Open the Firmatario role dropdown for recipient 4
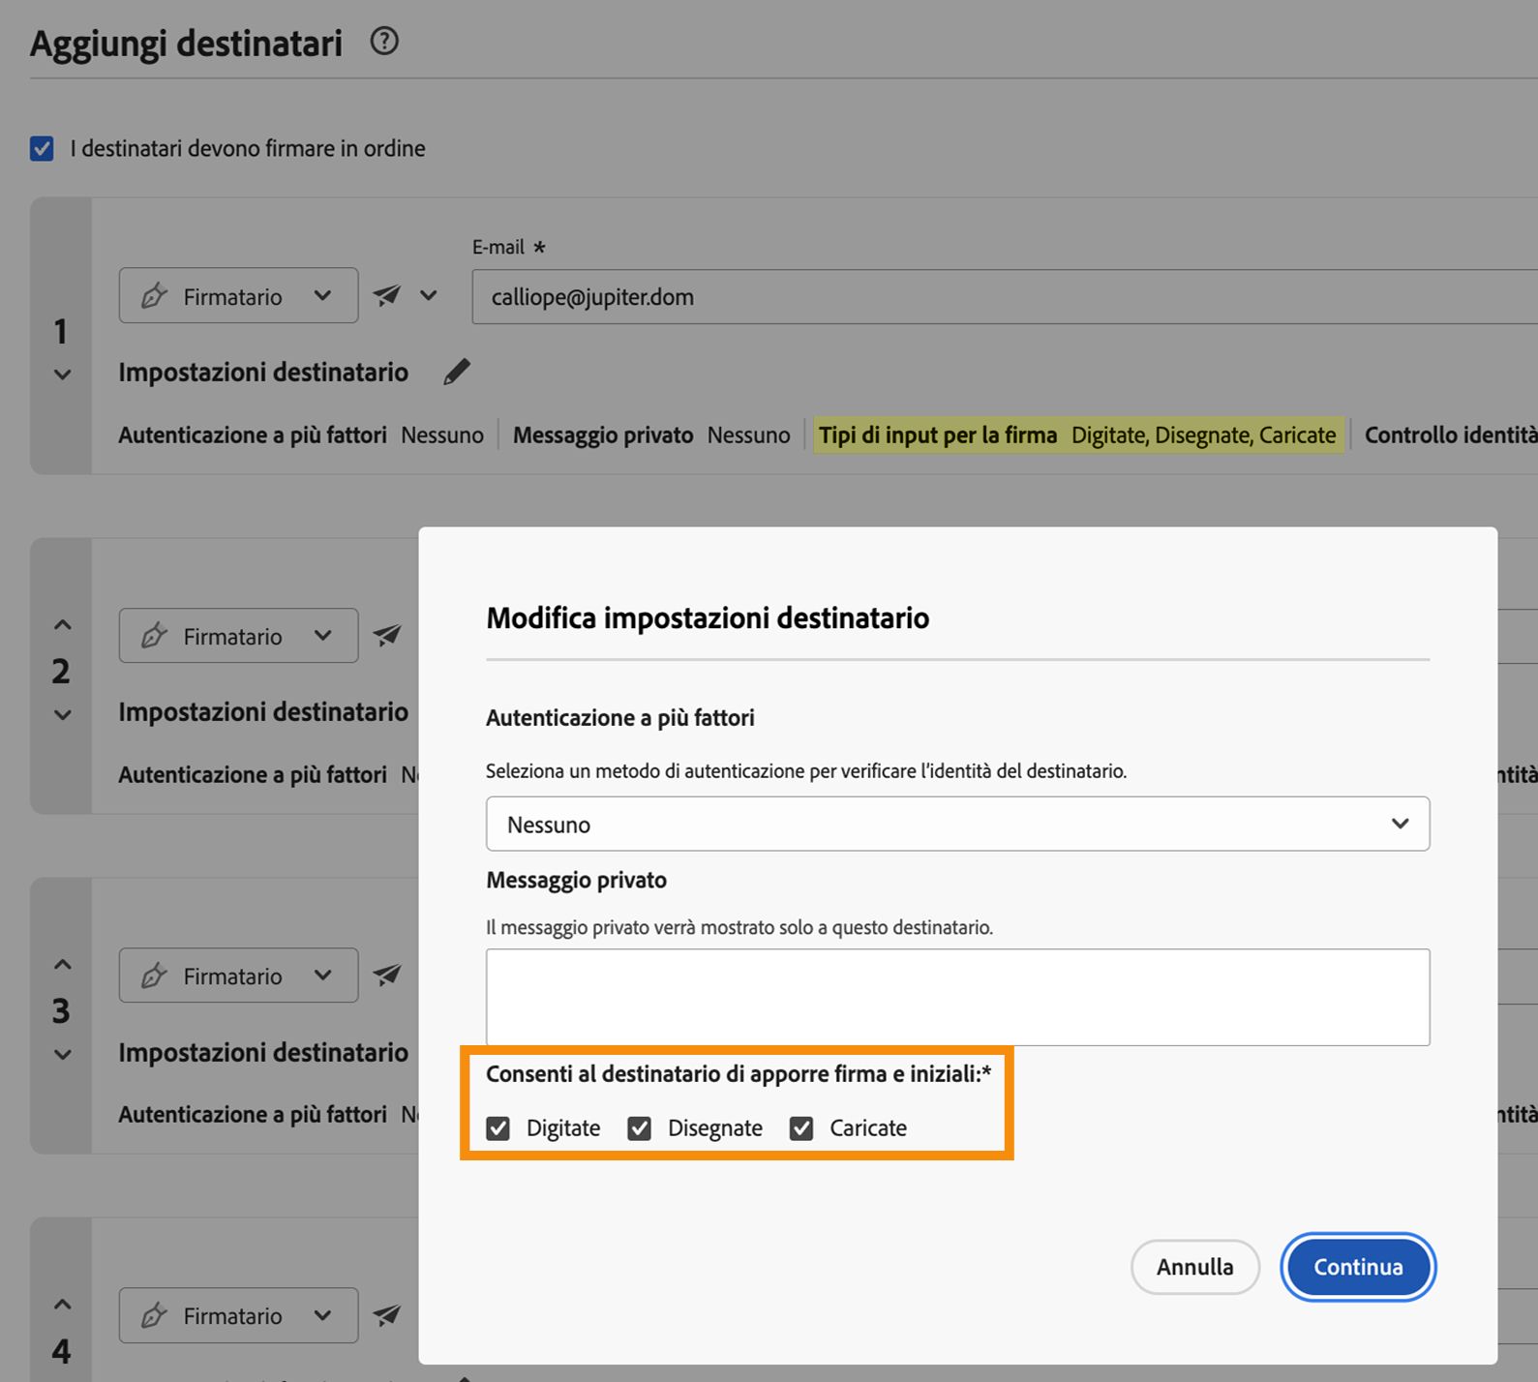Image resolution: width=1538 pixels, height=1382 pixels. 238,1315
